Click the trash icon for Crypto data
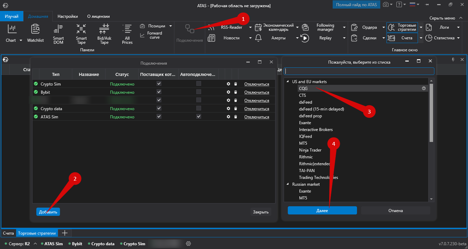The height and width of the screenshot is (249, 468). (235, 109)
